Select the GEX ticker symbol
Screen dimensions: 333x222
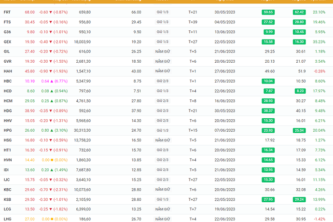coord(7,42)
